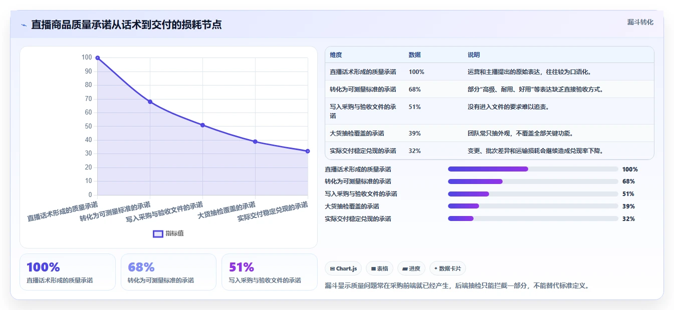Click the 39% label after its progress bar

tap(628, 206)
